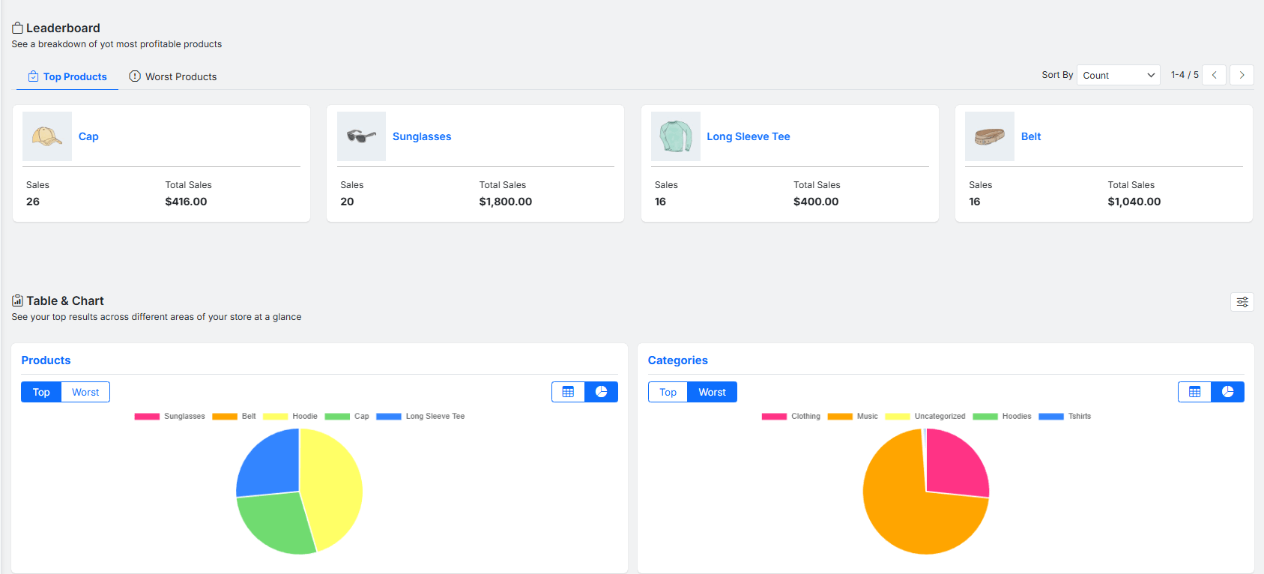Click the Cap product thumbnail
Viewport: 1264px width, 574px height.
pyautogui.click(x=47, y=136)
